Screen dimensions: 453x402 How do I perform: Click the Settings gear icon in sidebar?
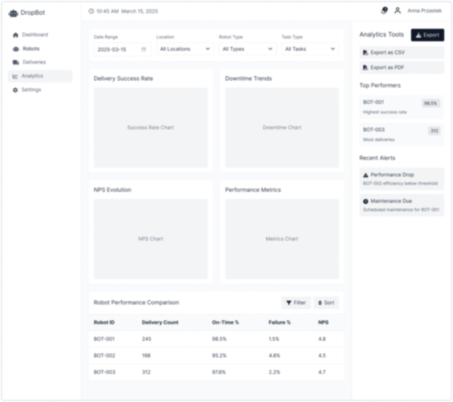pyautogui.click(x=15, y=90)
